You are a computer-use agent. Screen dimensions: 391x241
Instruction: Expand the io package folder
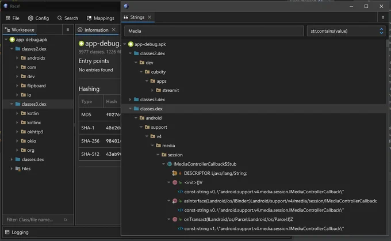(x=17, y=95)
